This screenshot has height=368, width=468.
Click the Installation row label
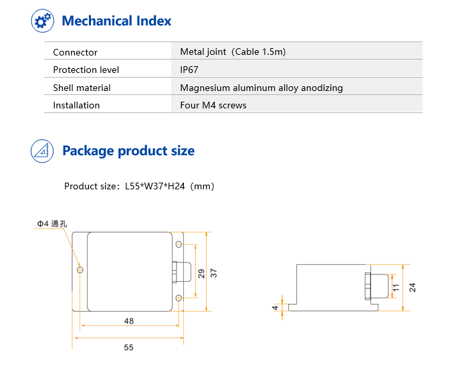tap(76, 105)
